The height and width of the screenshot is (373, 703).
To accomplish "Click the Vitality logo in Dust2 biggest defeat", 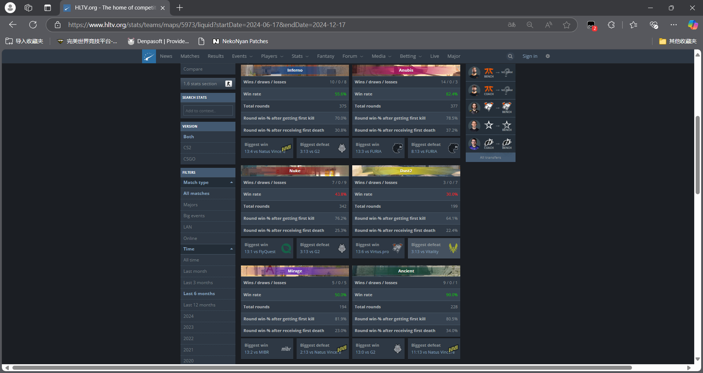I will (453, 248).
